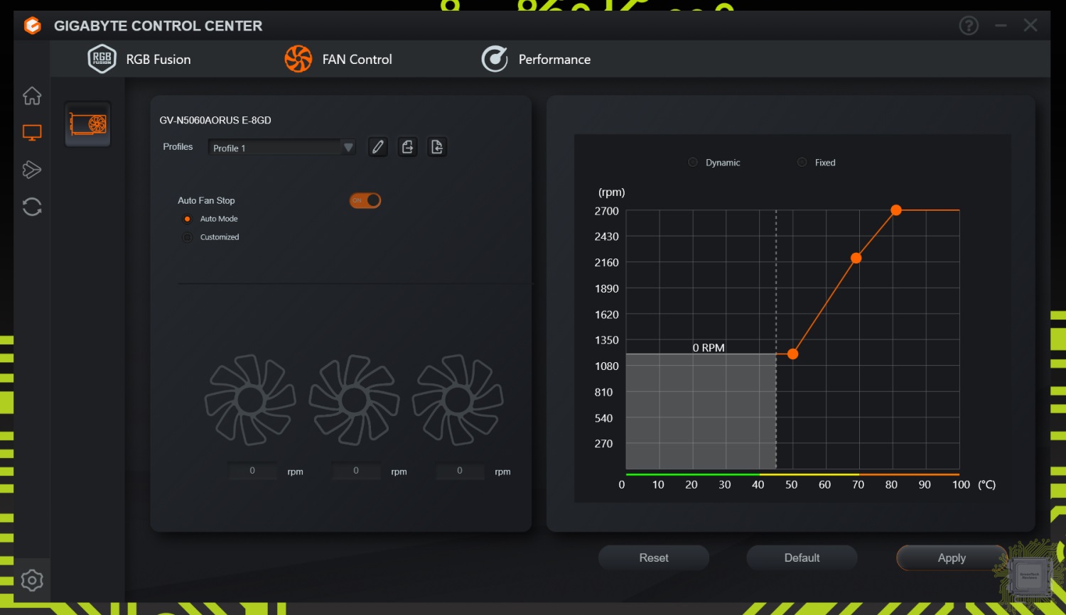Click the third fan rpm field
The width and height of the screenshot is (1066, 615).
tap(460, 471)
